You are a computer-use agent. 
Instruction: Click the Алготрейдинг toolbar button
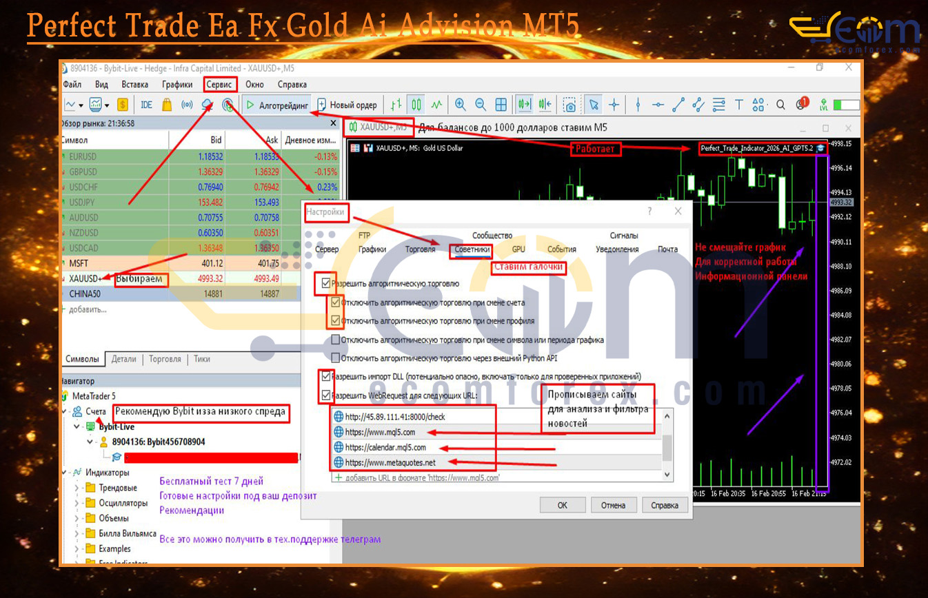click(276, 105)
